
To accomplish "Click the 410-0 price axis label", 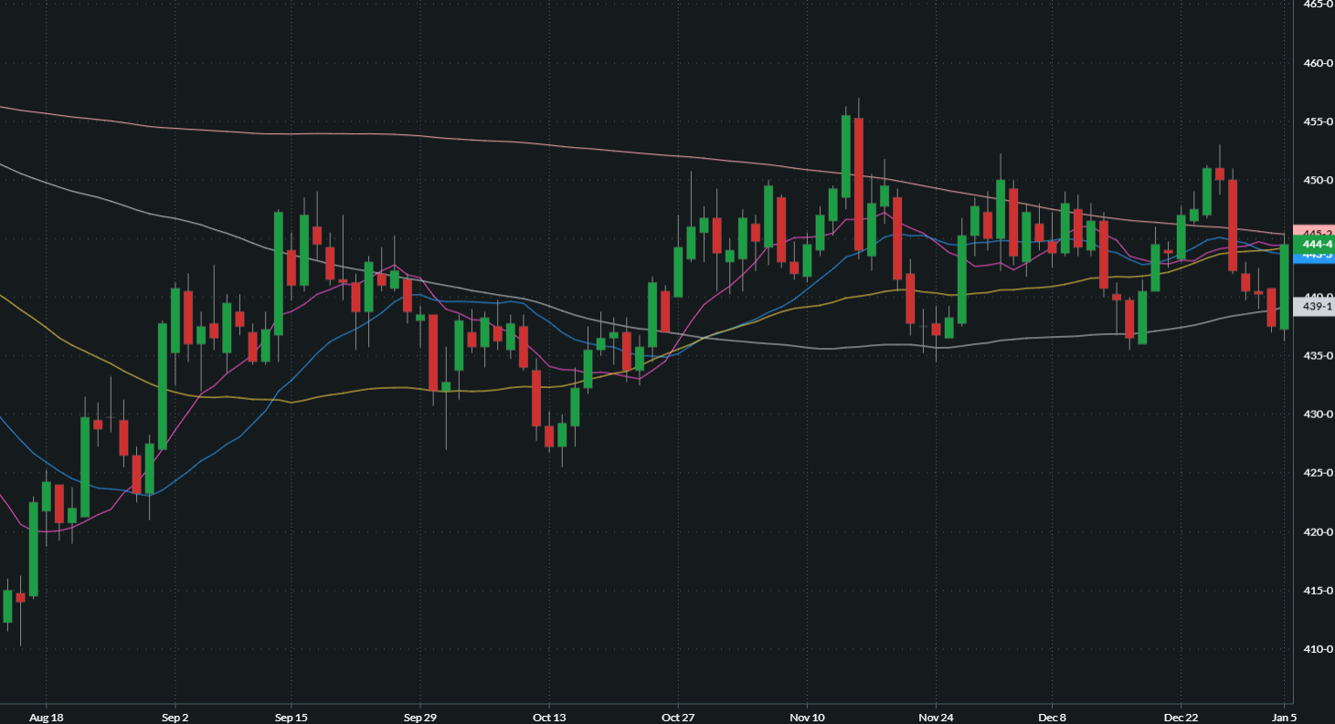I will 1317,649.
